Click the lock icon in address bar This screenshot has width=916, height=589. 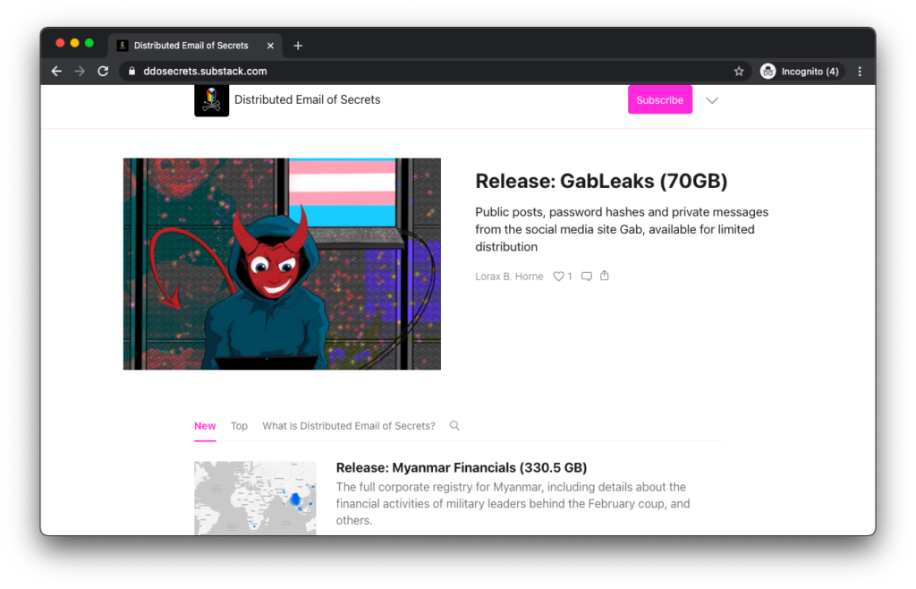pos(132,72)
